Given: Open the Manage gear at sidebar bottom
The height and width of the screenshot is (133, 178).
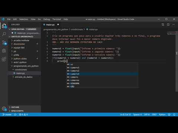Looking at the screenshot, I should (4, 109).
